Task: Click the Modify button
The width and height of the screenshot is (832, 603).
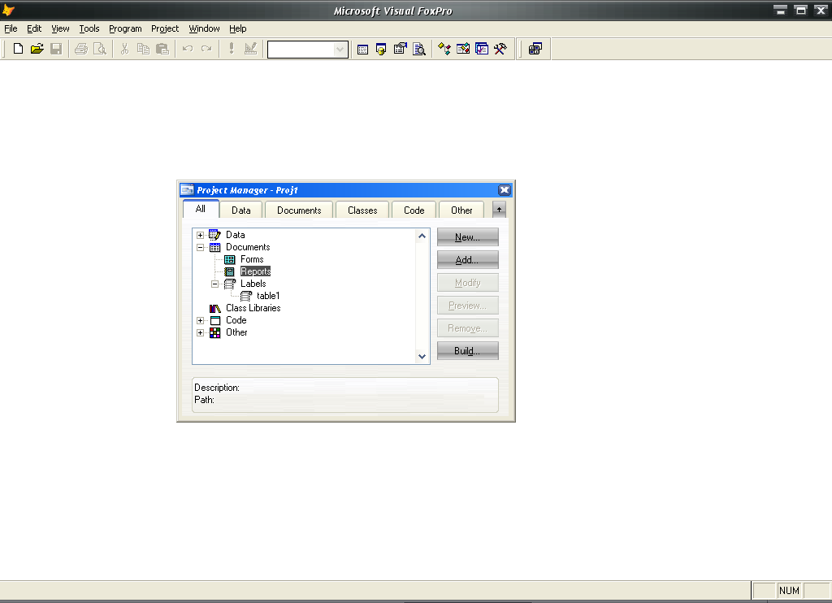Action: coord(467,283)
